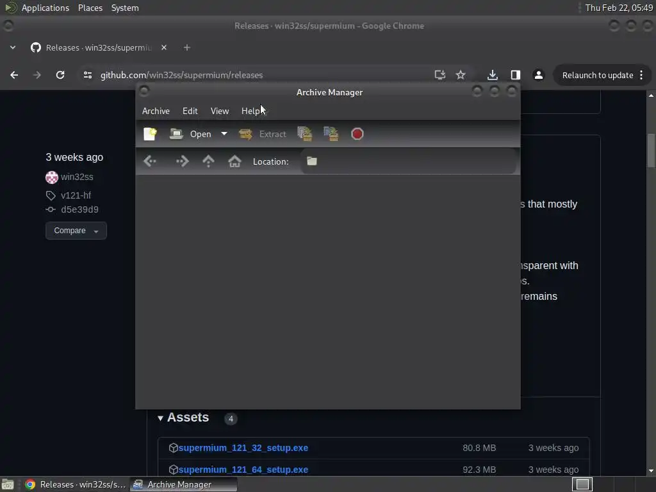Expand the Open recent archives arrow
Viewport: 656px width, 492px height.
pyautogui.click(x=224, y=134)
